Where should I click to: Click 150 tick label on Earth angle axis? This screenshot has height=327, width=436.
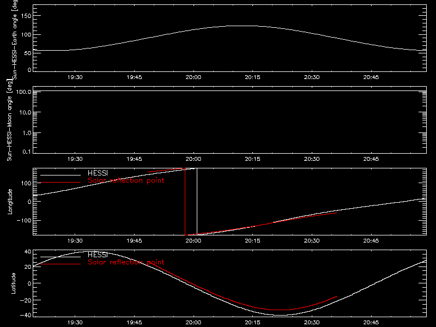[x=26, y=16]
